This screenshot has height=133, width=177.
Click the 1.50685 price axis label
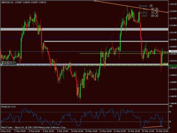[173, 47]
